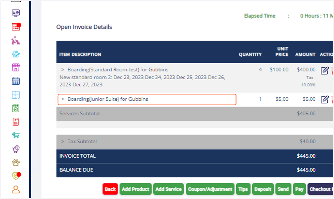Open the red calendar icon with notification dot
Viewport: 334px width, 199px height.
pos(16,27)
